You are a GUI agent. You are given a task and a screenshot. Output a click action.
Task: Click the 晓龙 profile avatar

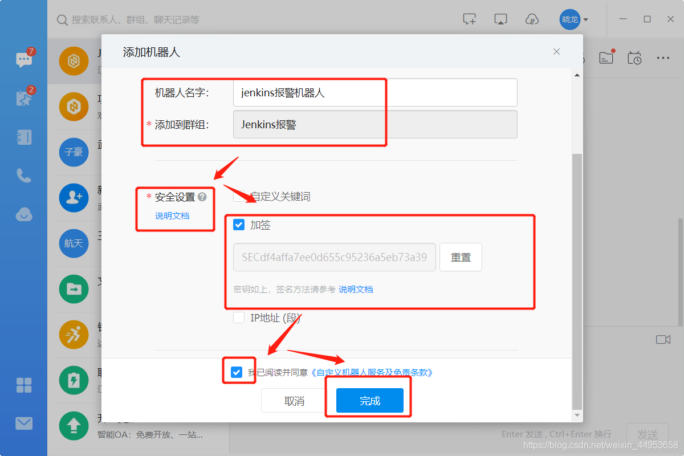click(569, 19)
